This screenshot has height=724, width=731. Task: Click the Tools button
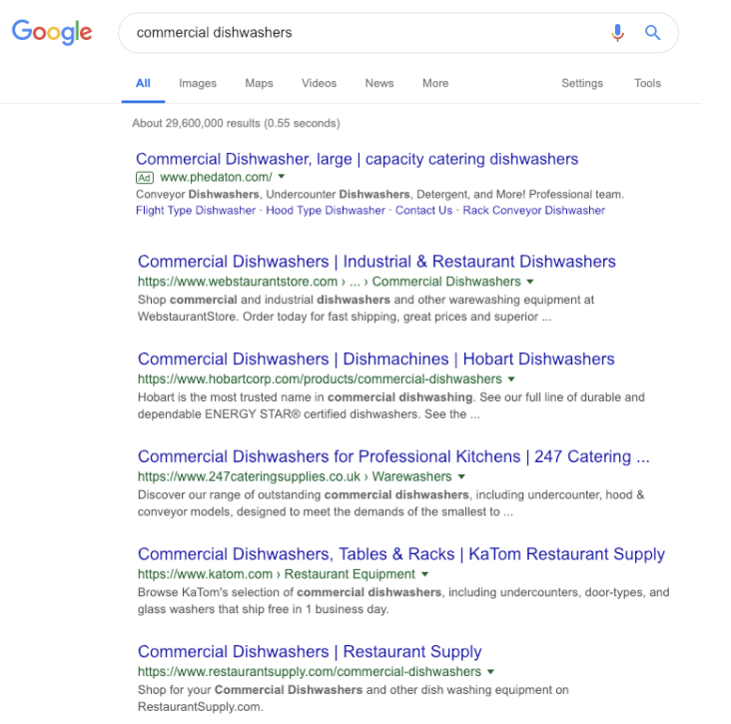point(647,84)
